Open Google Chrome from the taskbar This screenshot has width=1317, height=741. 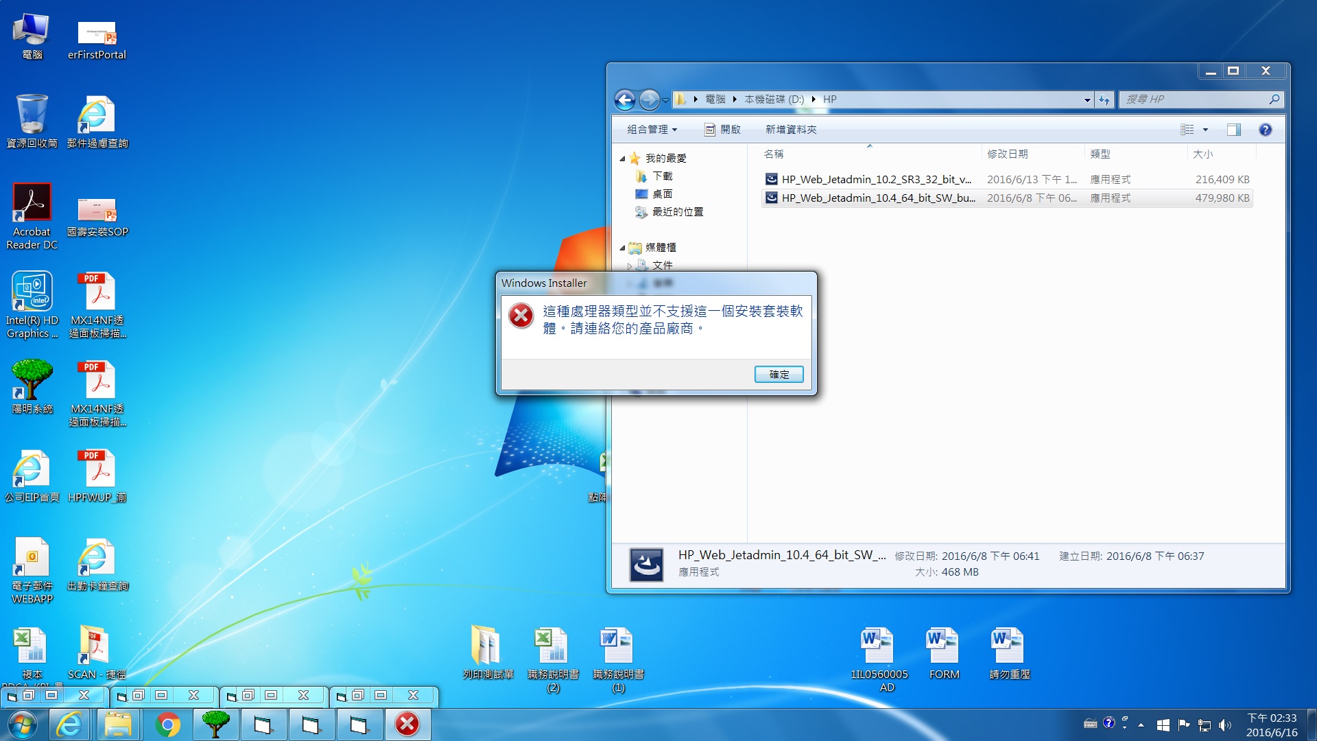pos(167,725)
